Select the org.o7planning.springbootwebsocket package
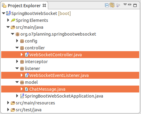This screenshot has width=141, height=114. [x=58, y=34]
